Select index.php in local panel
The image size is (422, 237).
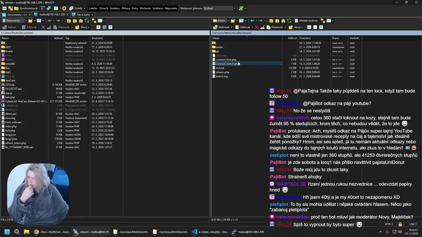(11, 126)
